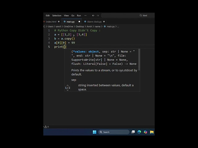The height and width of the screenshot is (148, 198).
Task: Place cursor on 'a[0][0] = 99' line
Action: pos(64,43)
